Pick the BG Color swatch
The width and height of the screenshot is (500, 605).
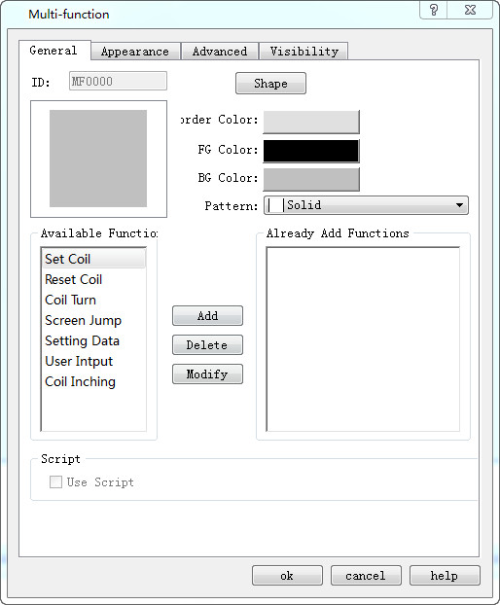click(x=311, y=179)
